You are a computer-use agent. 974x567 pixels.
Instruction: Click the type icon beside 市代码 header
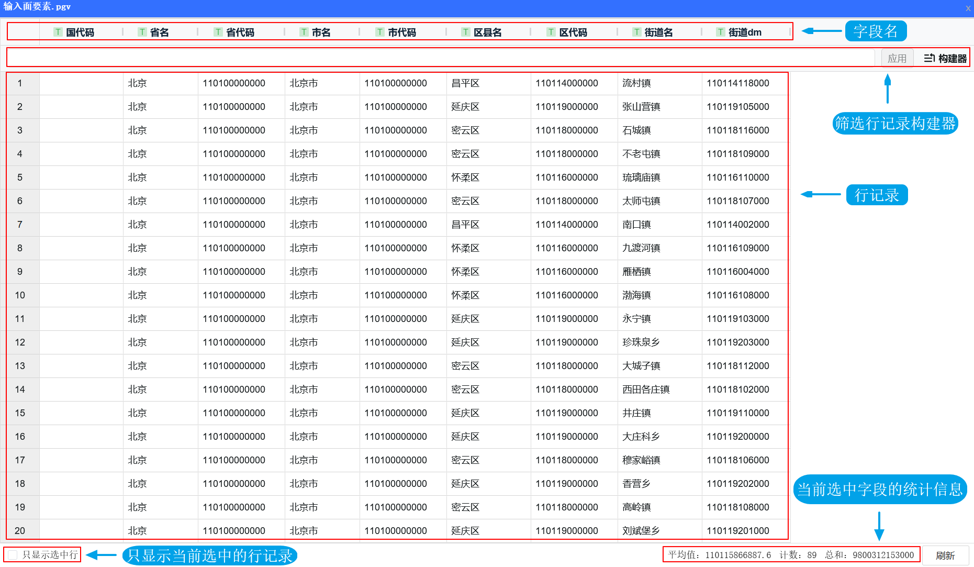pyautogui.click(x=380, y=32)
